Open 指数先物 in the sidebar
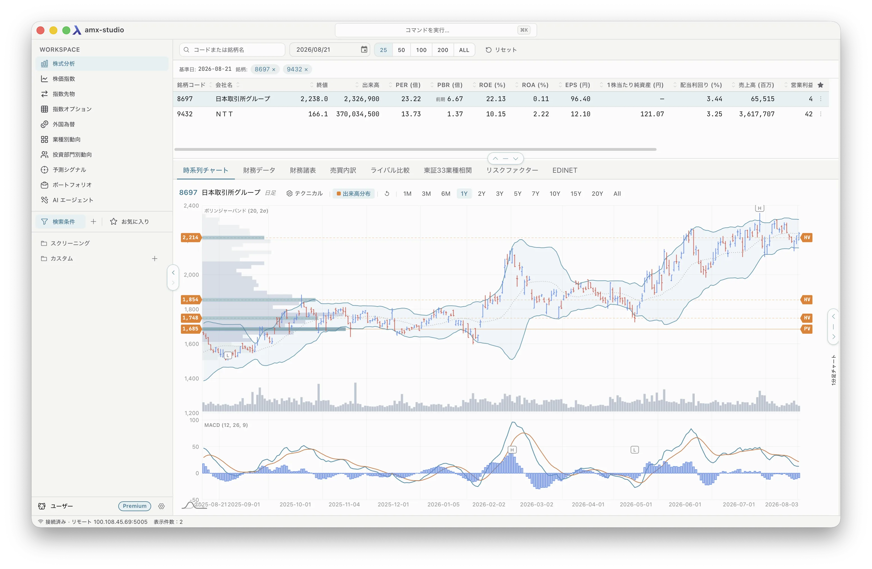Screen dimensions: 872x569 click(102, 94)
